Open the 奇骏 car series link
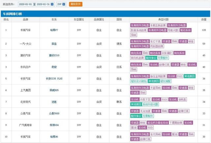 point(54,67)
